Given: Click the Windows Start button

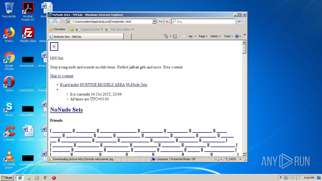Looking at the screenshot, I should pos(7,177).
